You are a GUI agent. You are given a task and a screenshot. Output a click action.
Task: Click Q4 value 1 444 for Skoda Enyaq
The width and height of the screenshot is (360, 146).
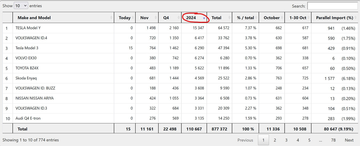(174, 78)
